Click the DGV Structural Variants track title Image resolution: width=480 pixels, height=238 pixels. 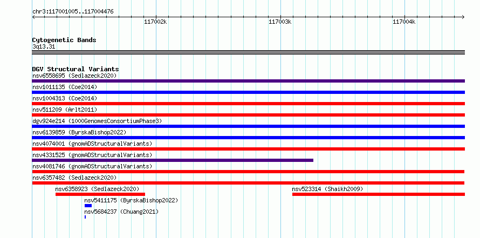(76, 69)
